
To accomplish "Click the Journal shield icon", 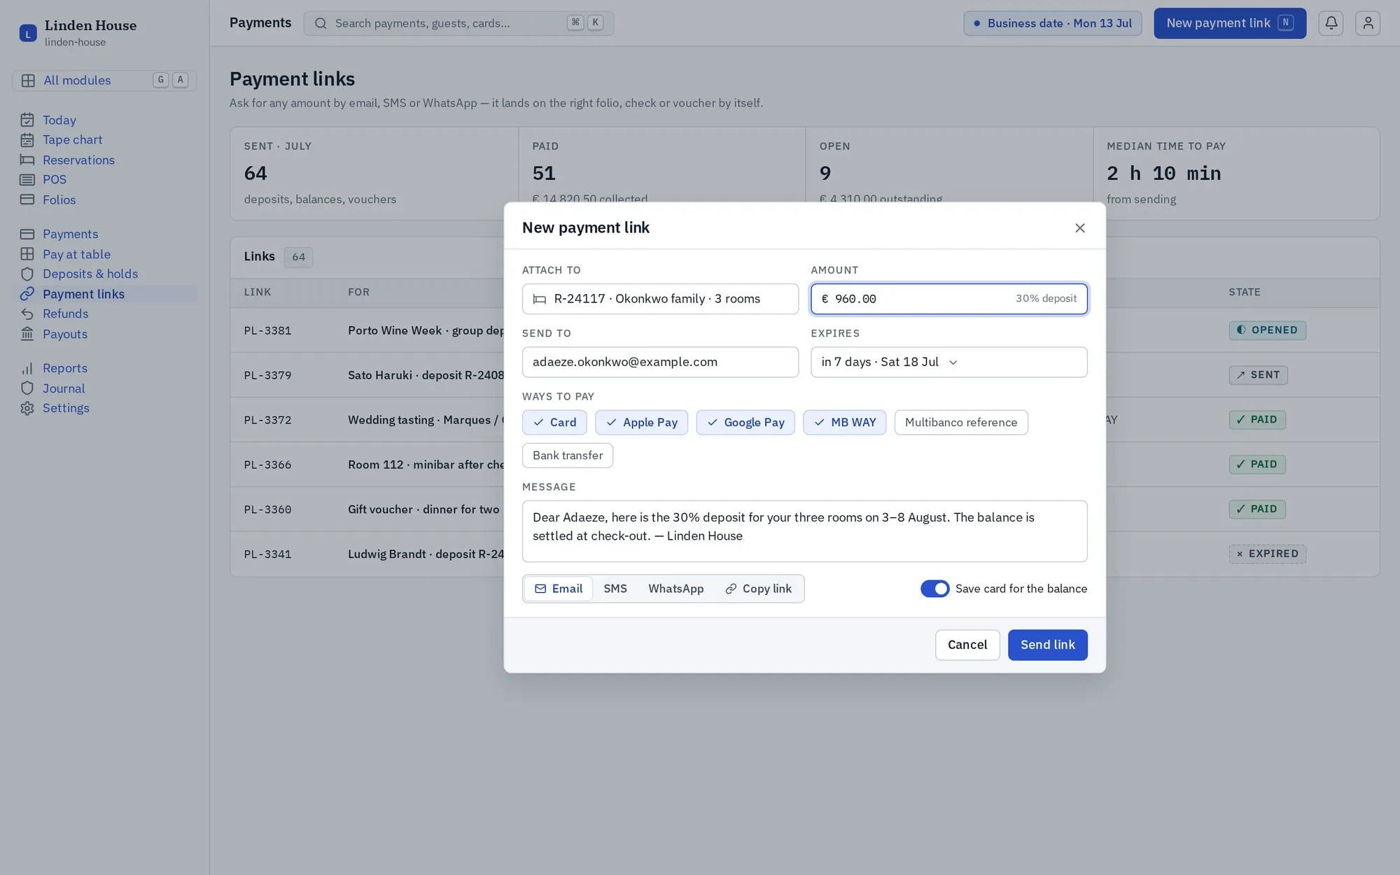I will click(27, 388).
